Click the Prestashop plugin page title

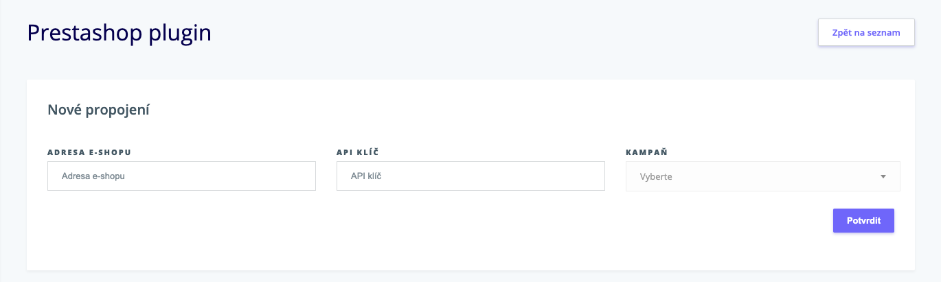point(119,33)
